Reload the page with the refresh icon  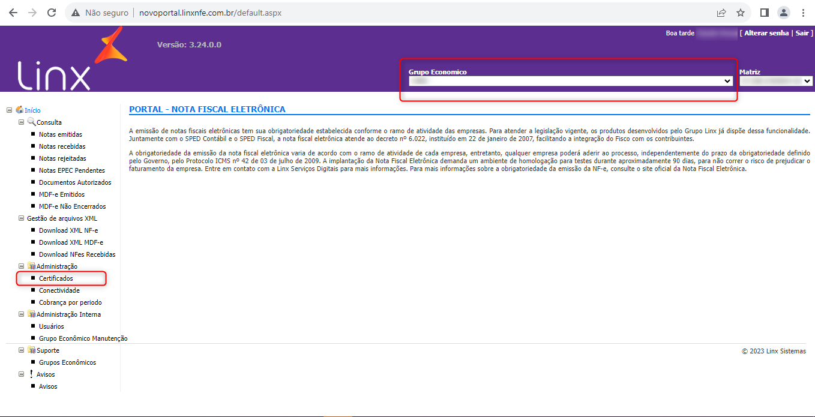pyautogui.click(x=52, y=13)
